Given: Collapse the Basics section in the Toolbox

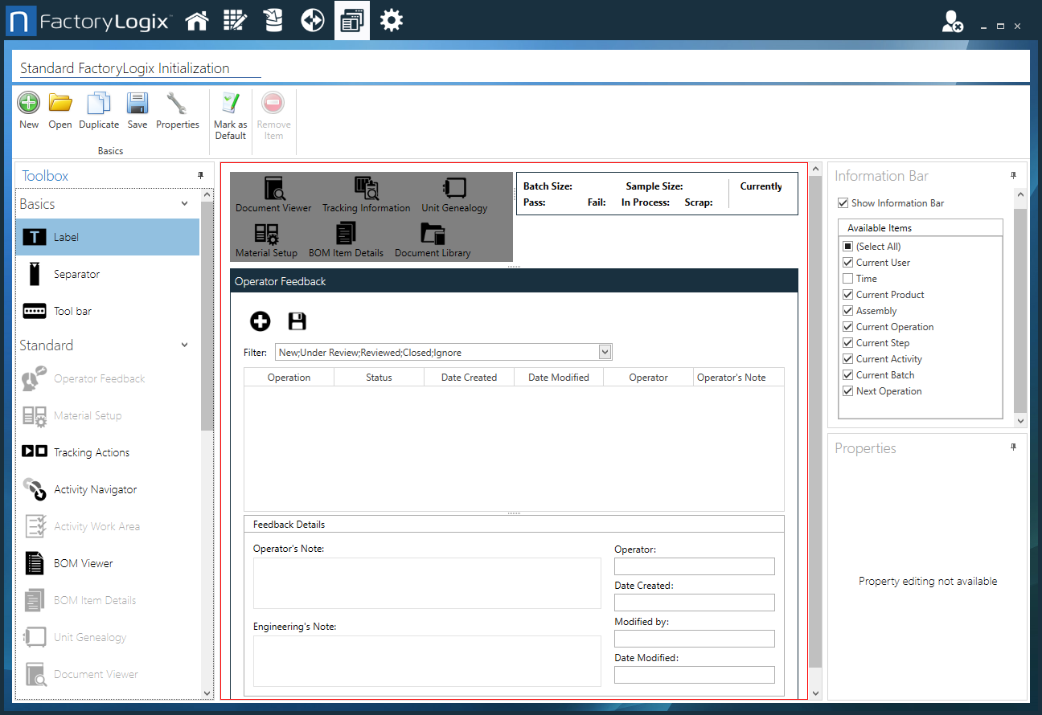Looking at the screenshot, I should pos(183,204).
